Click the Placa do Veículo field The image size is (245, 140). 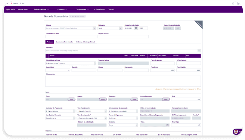click(162, 63)
